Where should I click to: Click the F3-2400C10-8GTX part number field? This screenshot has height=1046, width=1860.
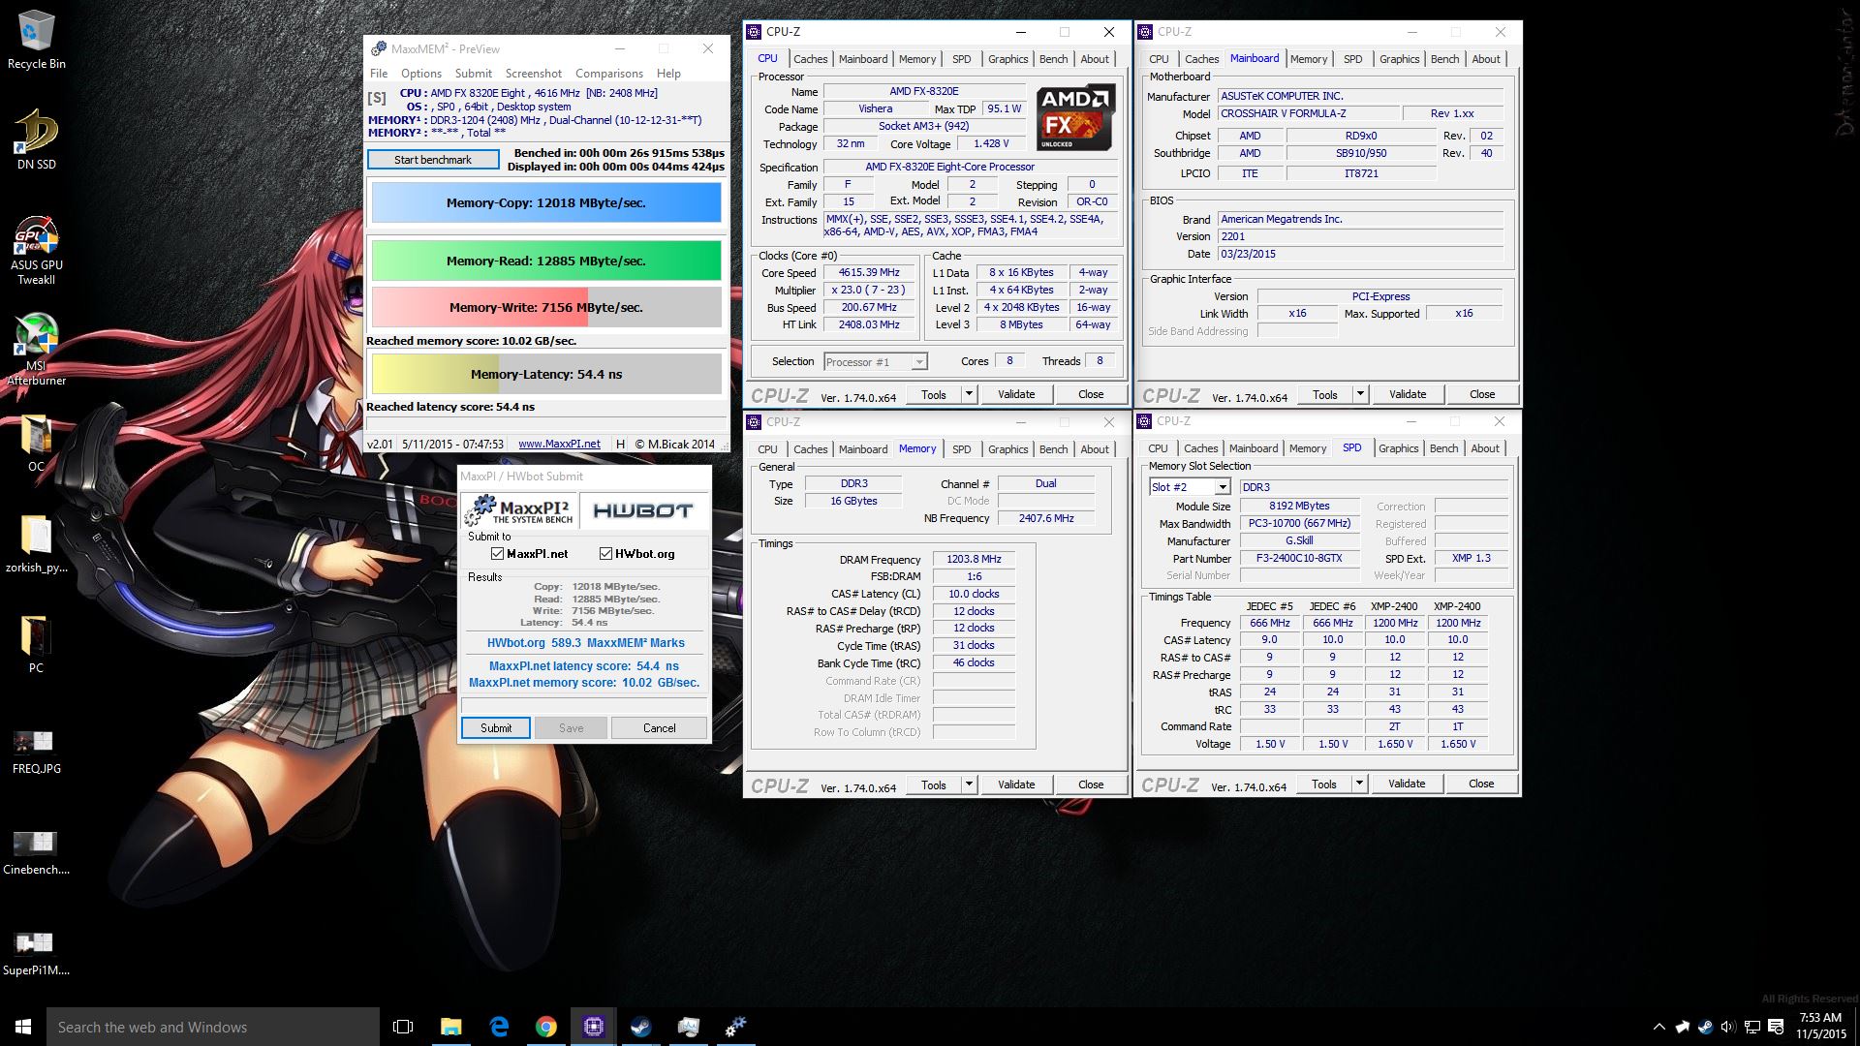click(x=1299, y=559)
